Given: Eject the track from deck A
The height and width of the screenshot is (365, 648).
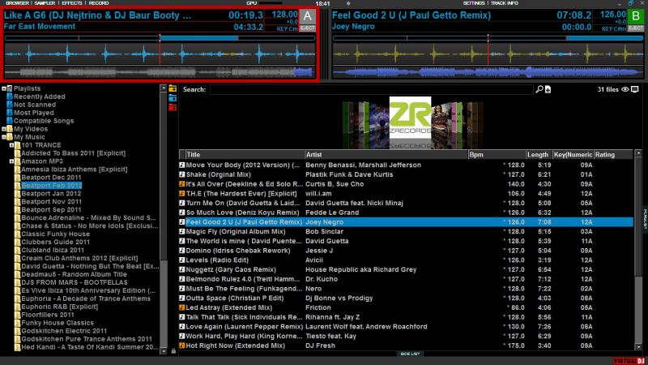Looking at the screenshot, I should [x=307, y=28].
